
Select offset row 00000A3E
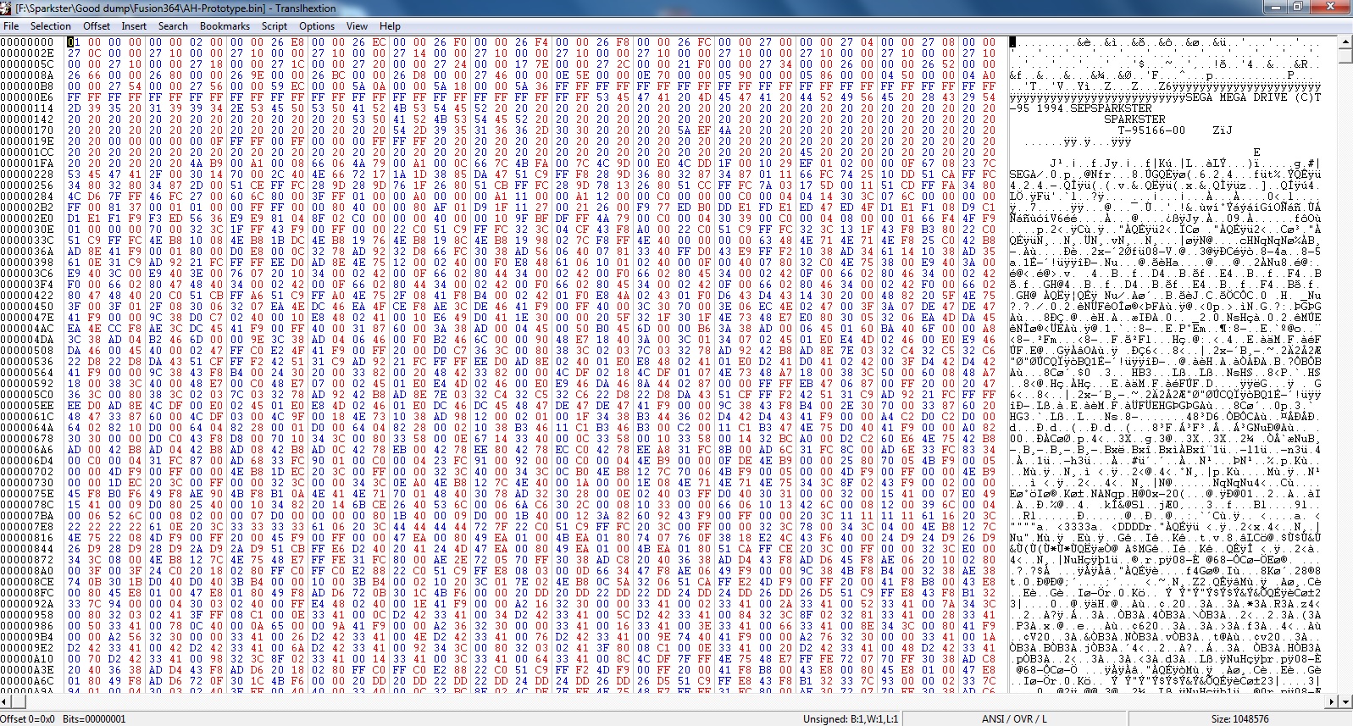pos(27,669)
